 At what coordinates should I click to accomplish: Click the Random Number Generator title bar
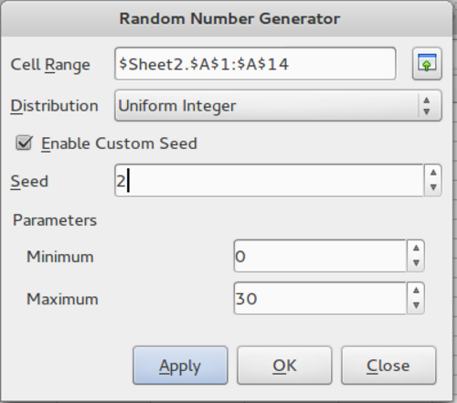point(229,18)
